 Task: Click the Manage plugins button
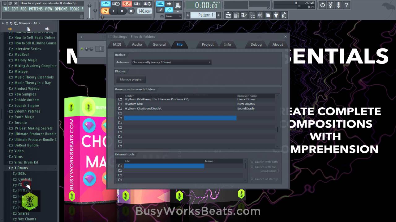(x=131, y=80)
